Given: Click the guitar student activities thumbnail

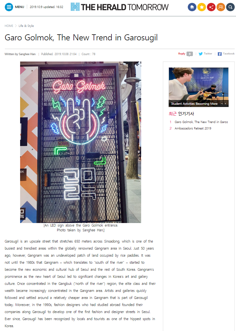Looking at the screenshot, I should point(199,87).
